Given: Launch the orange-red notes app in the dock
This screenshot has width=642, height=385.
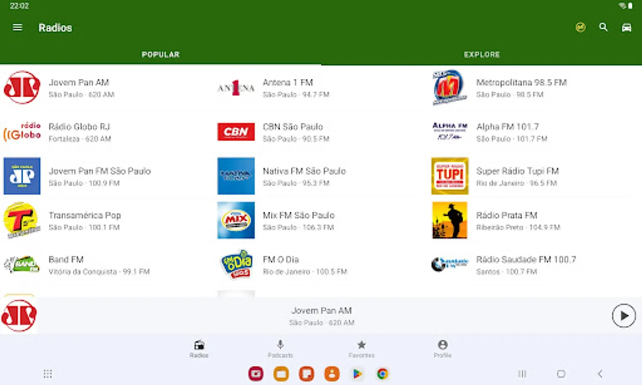Looking at the screenshot, I should 306,374.
